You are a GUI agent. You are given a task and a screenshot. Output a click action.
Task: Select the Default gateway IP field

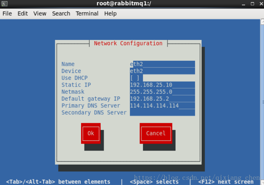[x=163, y=98]
